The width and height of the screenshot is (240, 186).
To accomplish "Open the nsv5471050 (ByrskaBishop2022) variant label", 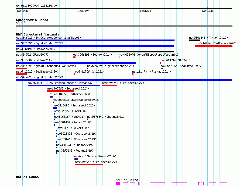I will pyautogui.click(x=40, y=43).
